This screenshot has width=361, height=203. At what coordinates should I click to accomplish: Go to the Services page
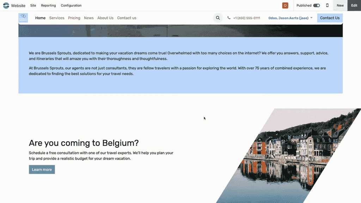[57, 18]
